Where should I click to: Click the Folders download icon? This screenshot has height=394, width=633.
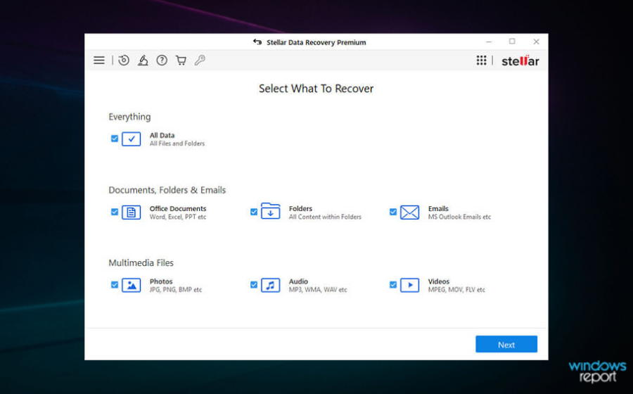point(271,211)
